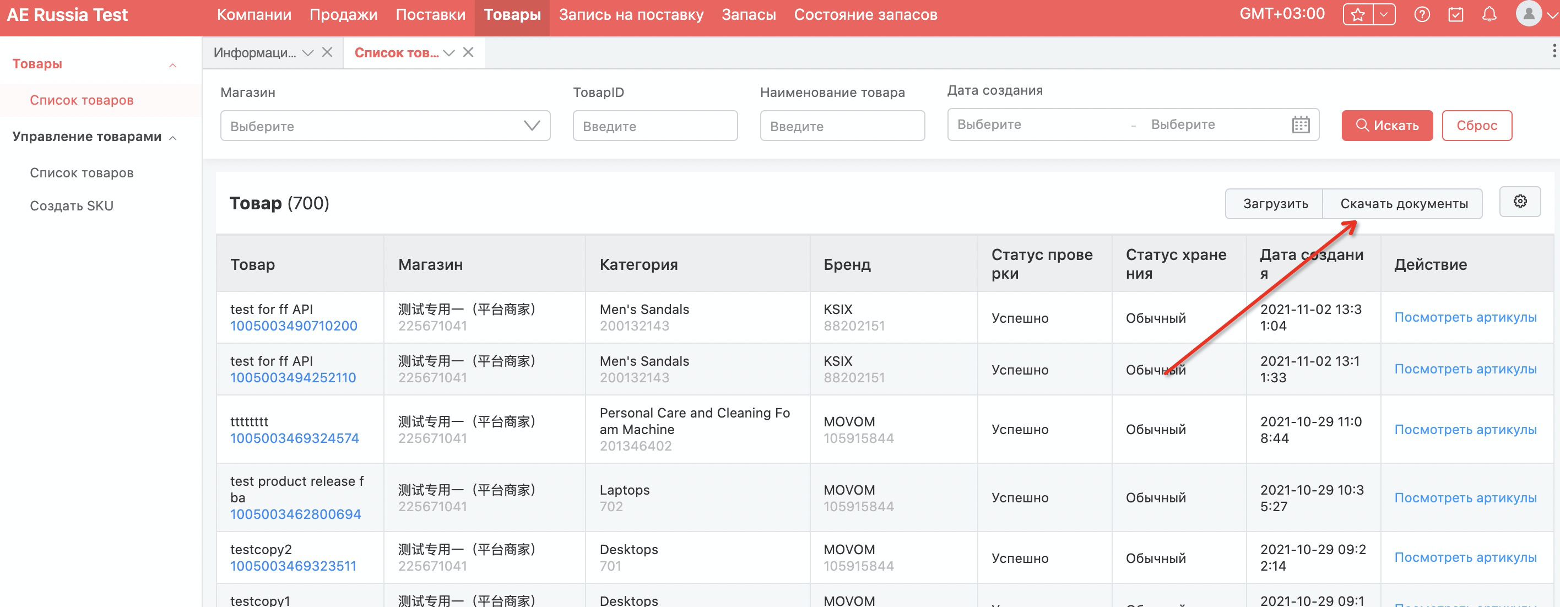
Task: Click the Скачать документы button
Action: point(1403,204)
